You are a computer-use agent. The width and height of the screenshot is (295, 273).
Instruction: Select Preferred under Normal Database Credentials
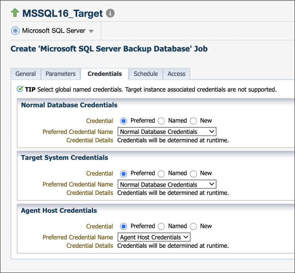[124, 121]
